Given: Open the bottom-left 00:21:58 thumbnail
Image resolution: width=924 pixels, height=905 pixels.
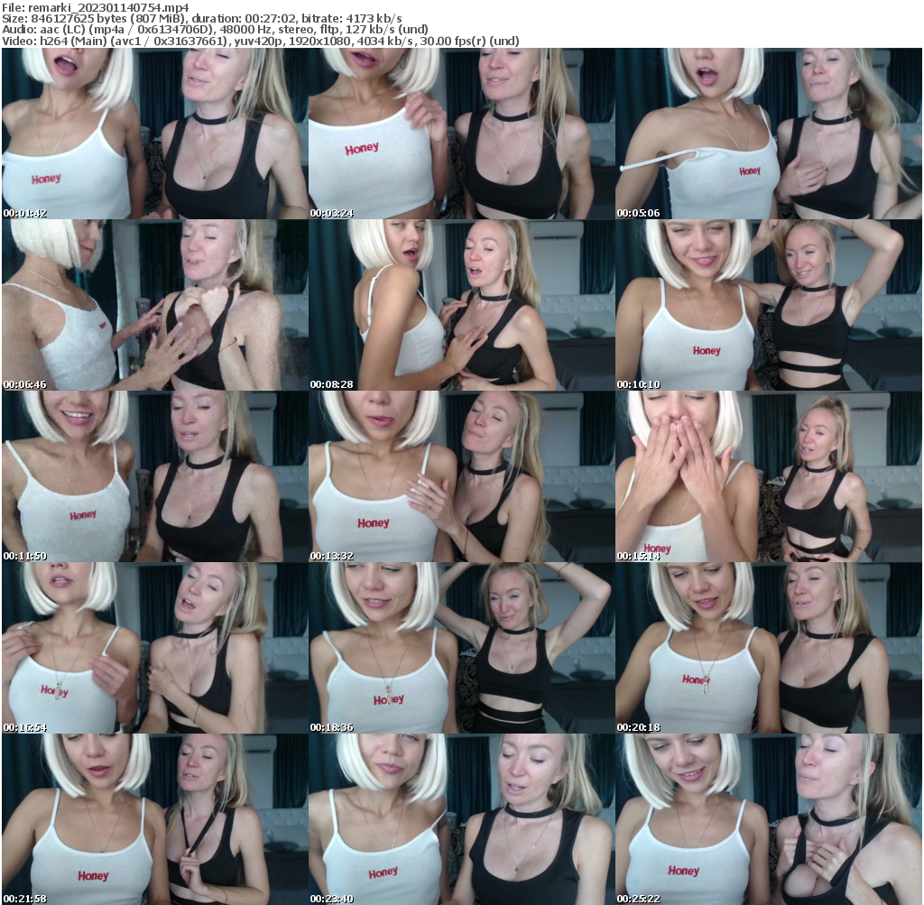Looking at the screenshot, I should (153, 817).
